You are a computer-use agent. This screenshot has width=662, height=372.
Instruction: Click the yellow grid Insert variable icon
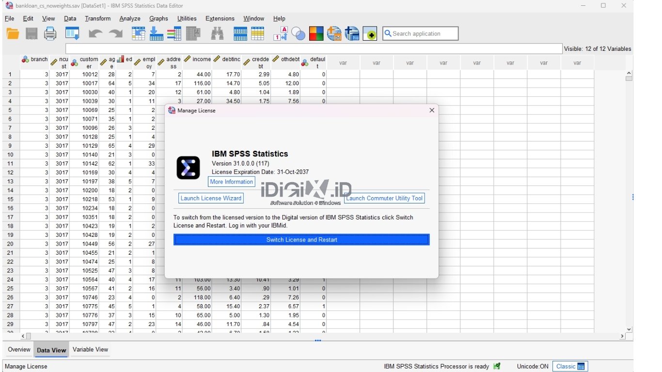point(257,33)
